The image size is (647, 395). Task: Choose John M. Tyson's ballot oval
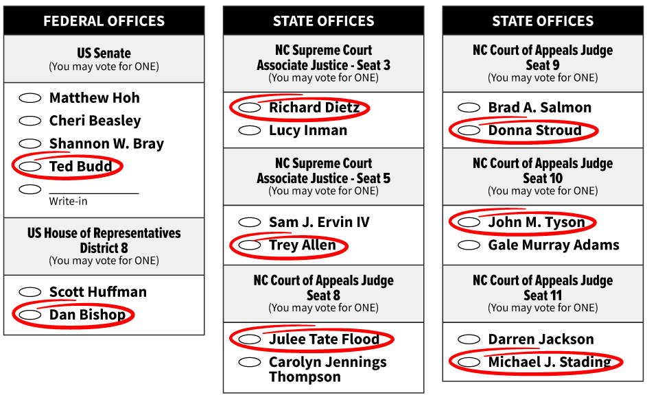point(469,222)
